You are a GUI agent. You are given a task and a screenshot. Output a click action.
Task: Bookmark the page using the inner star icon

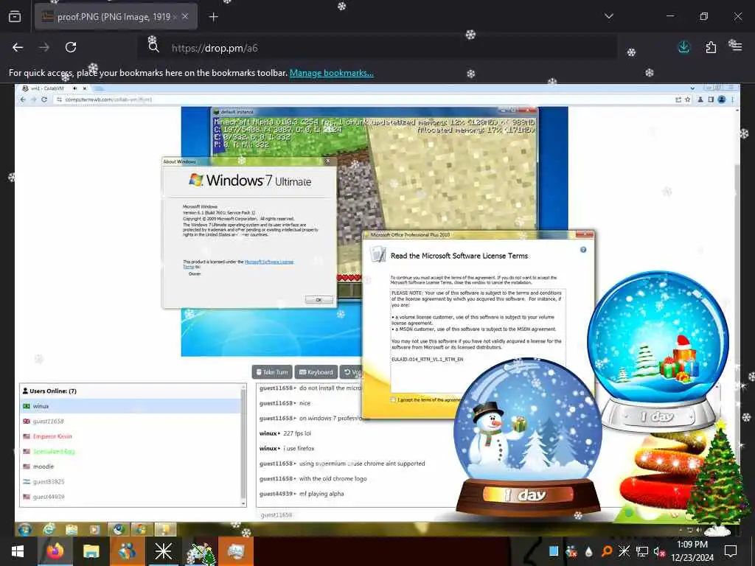click(x=688, y=99)
